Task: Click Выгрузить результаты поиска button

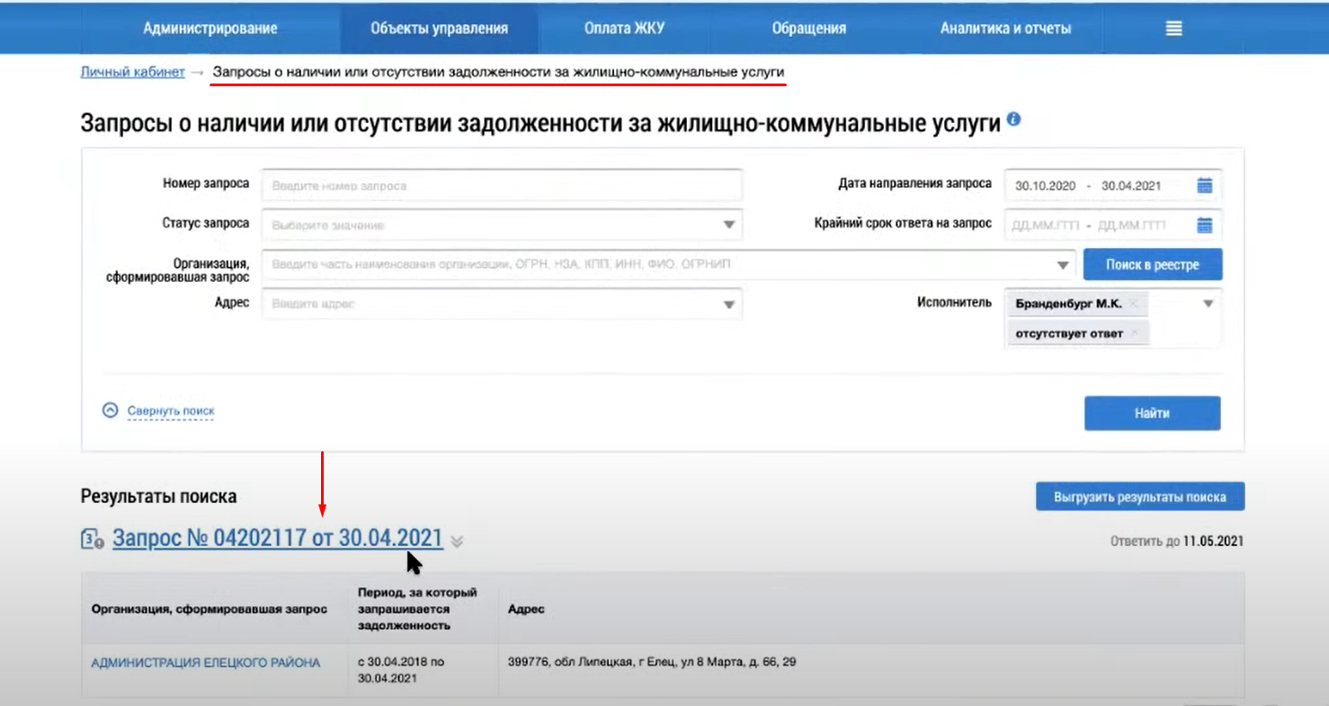Action: (1140, 496)
